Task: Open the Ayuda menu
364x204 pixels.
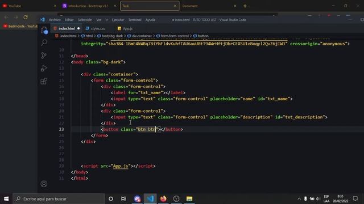Action: click(x=150, y=20)
